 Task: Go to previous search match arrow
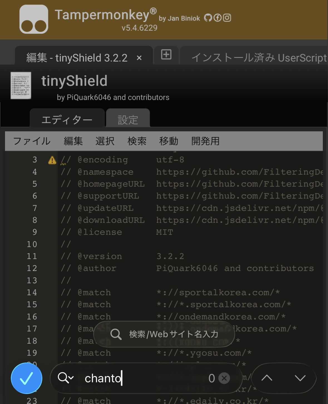pyautogui.click(x=267, y=378)
